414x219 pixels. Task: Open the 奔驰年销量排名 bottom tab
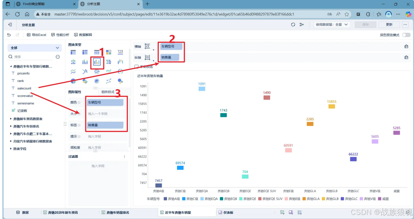tap(116, 212)
